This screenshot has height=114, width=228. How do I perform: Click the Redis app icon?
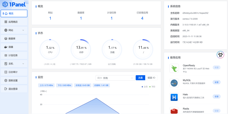tap(174, 110)
